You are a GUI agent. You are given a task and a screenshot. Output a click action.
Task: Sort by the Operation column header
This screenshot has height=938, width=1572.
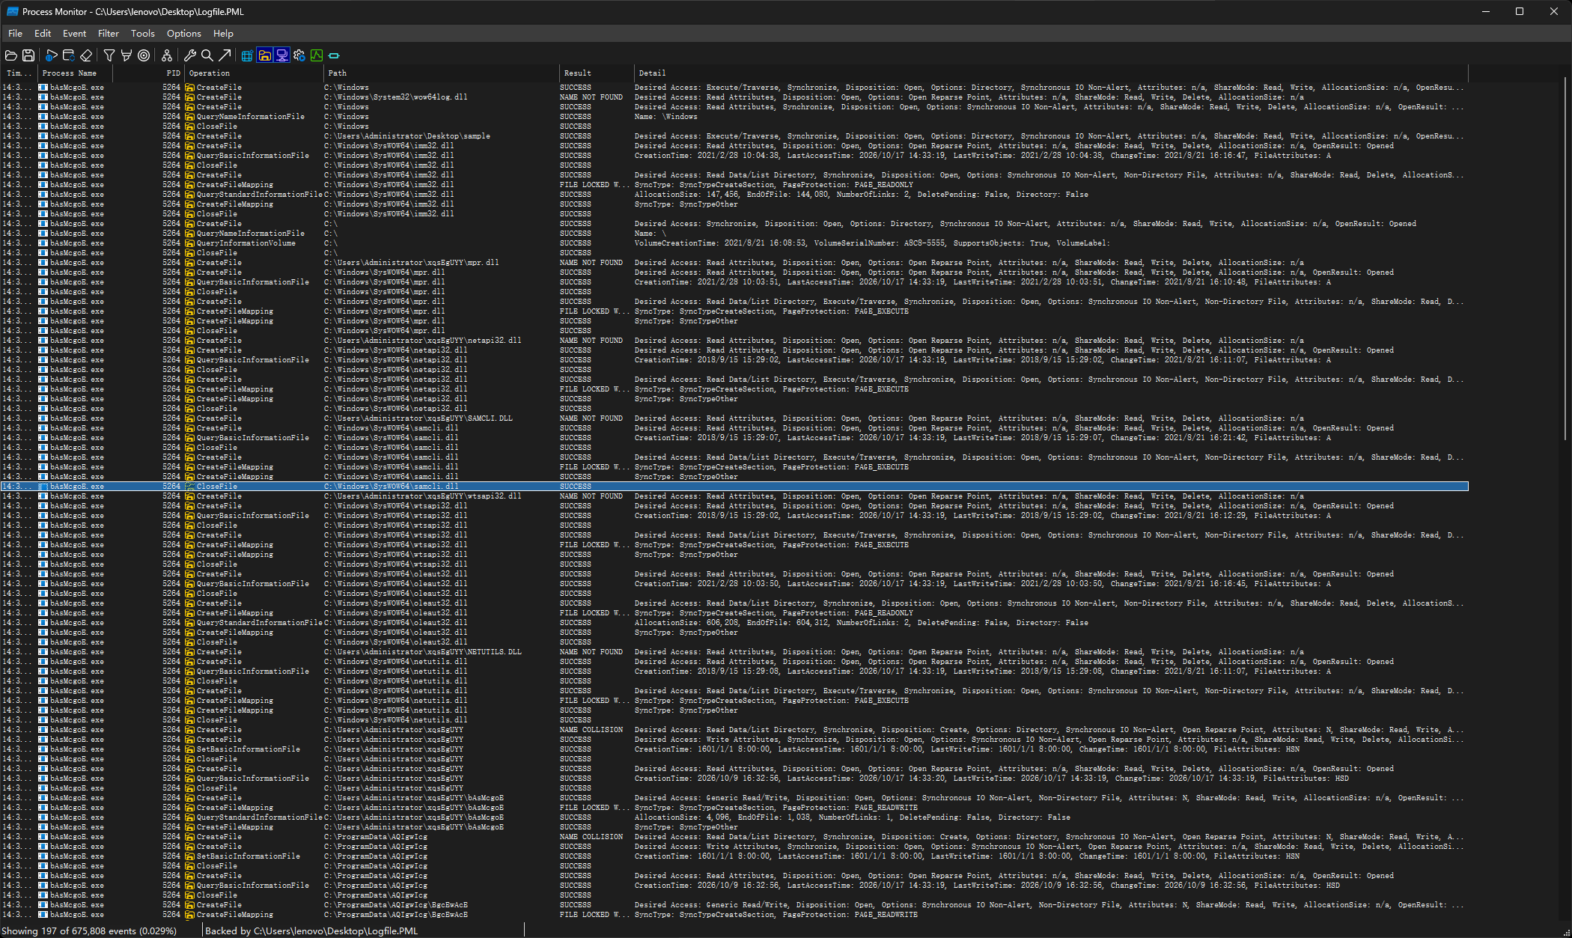tap(255, 73)
